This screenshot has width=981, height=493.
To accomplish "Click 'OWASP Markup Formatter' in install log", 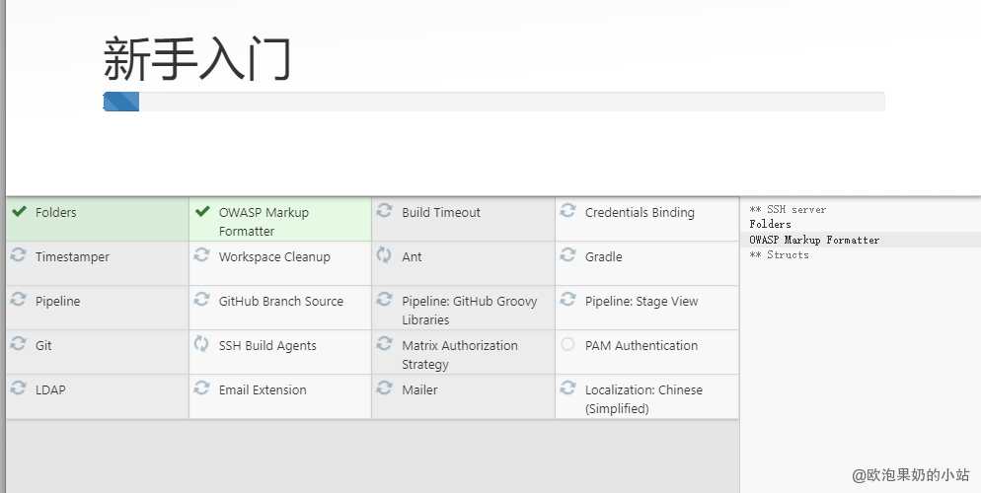I will (x=814, y=240).
